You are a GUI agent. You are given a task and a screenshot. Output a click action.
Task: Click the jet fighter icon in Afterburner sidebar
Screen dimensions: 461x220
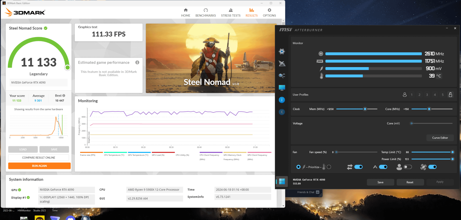282,64
